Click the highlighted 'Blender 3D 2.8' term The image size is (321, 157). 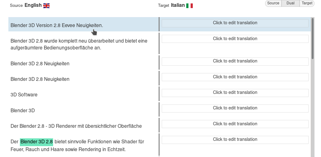37,142
